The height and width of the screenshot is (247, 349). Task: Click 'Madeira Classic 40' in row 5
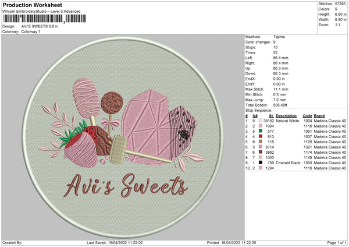click(330, 142)
